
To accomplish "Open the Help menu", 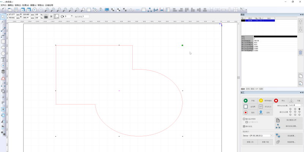I will [x=41, y=5].
